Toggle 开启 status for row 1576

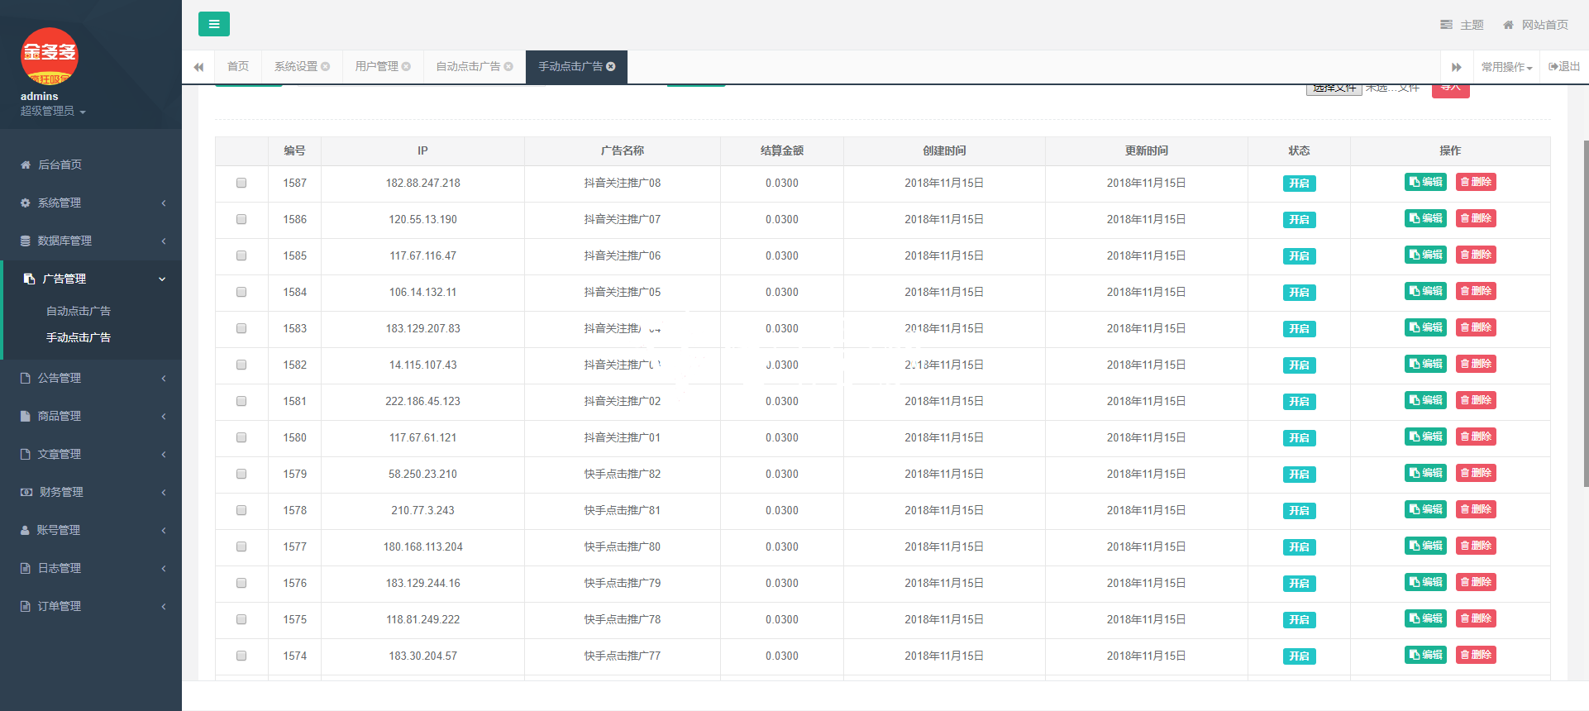click(1299, 584)
